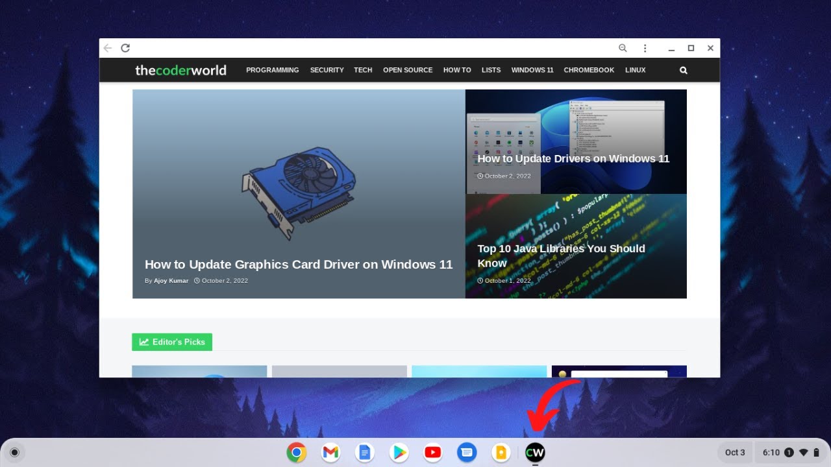Open the OPEN SOURCE menu item
The height and width of the screenshot is (467, 831).
tap(408, 70)
